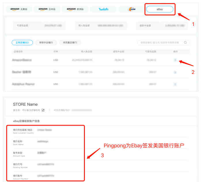Click the Routing Number label
Image resolution: width=203 pixels, height=182 pixels.
click(x=20, y=167)
